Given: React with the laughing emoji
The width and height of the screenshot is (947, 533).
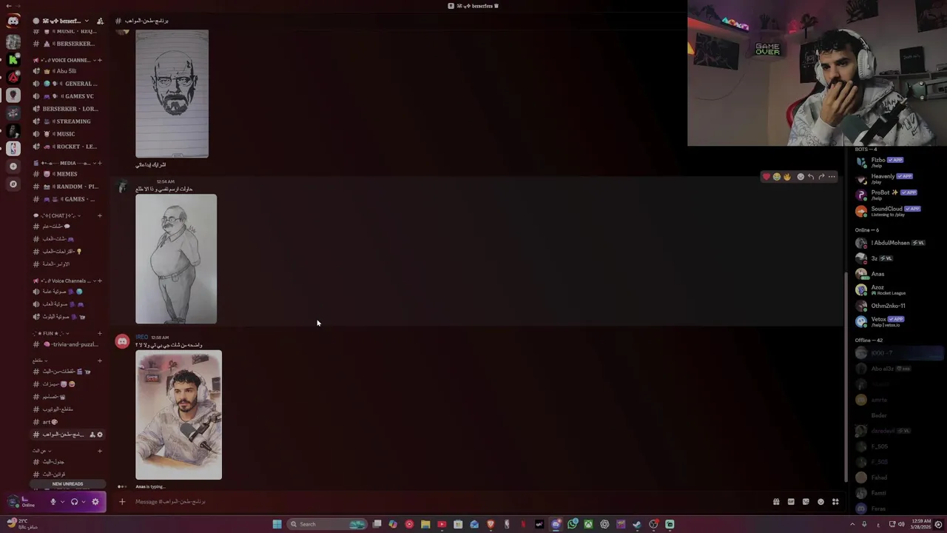Looking at the screenshot, I should [776, 177].
